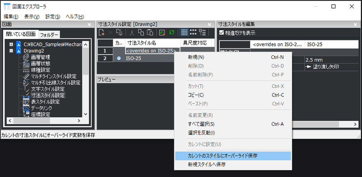Click the Cut scissors toolbar icon

(132, 33)
